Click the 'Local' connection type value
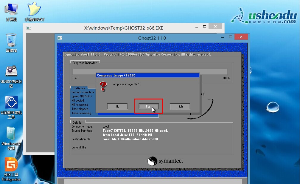300x184 pixels. pos(106,126)
